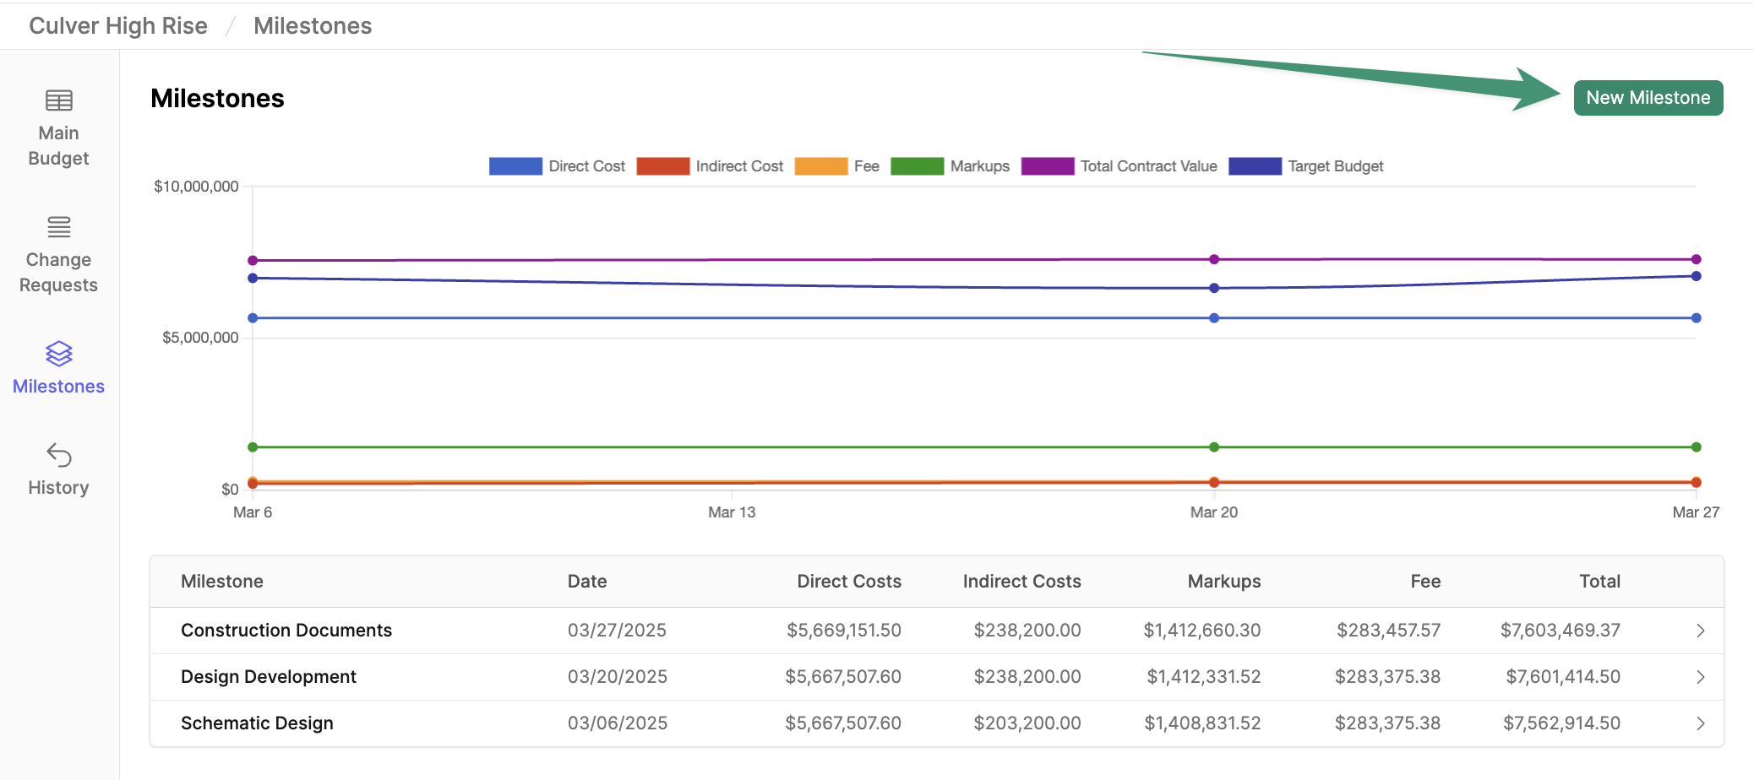Click the total $7,562,914.50
The height and width of the screenshot is (780, 1754).
pos(1561,723)
